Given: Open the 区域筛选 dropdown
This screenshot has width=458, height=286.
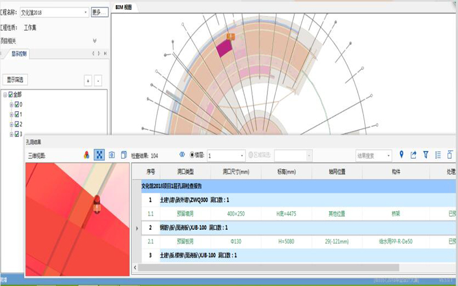Looking at the screenshot, I should [x=309, y=156].
